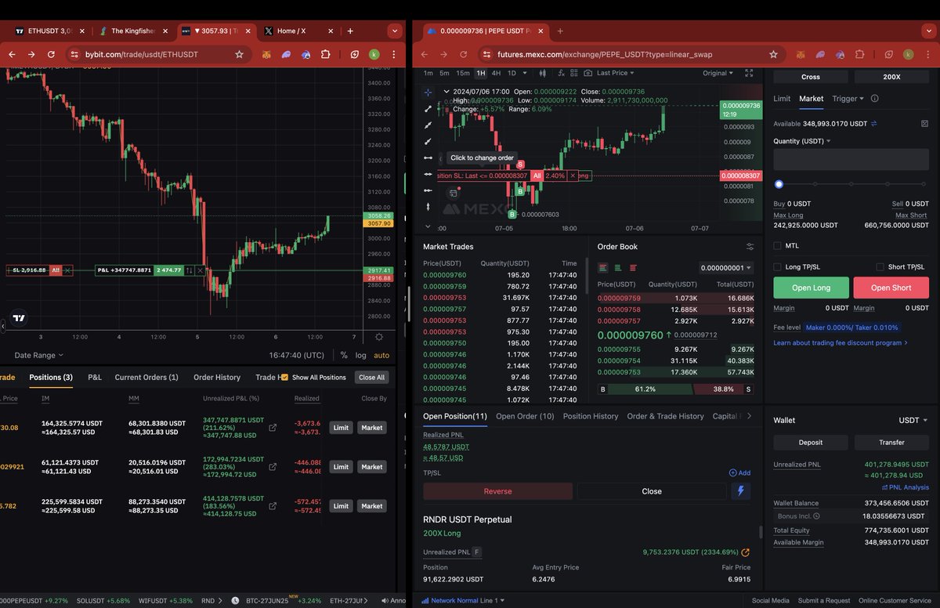Open Bybit chart settings gear icon
The width and height of the screenshot is (940, 608).
click(x=379, y=337)
